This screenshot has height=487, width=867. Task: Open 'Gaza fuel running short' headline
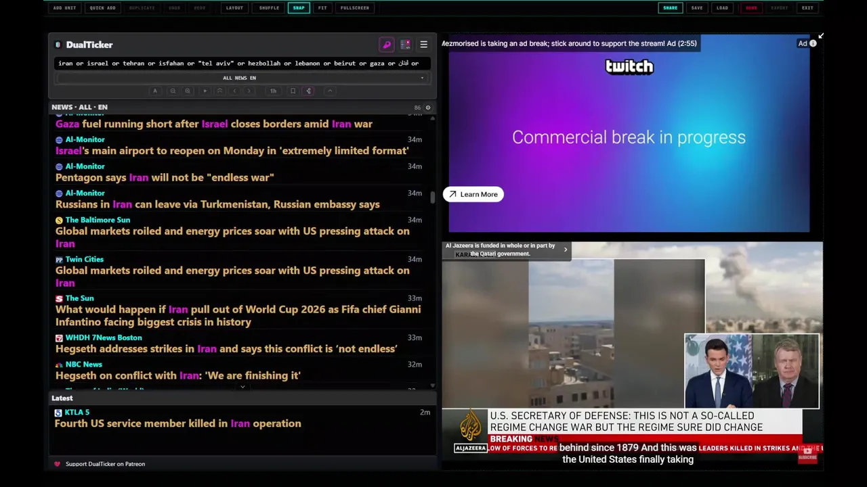coord(213,124)
